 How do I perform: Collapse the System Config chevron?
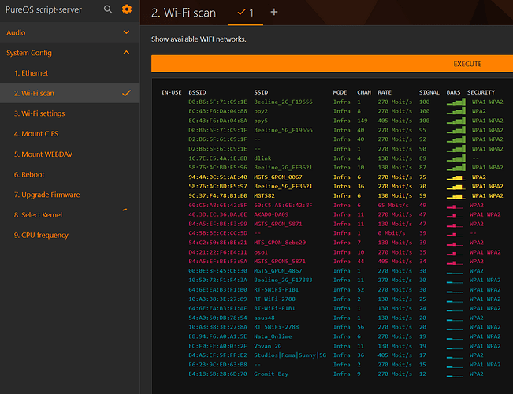126,52
